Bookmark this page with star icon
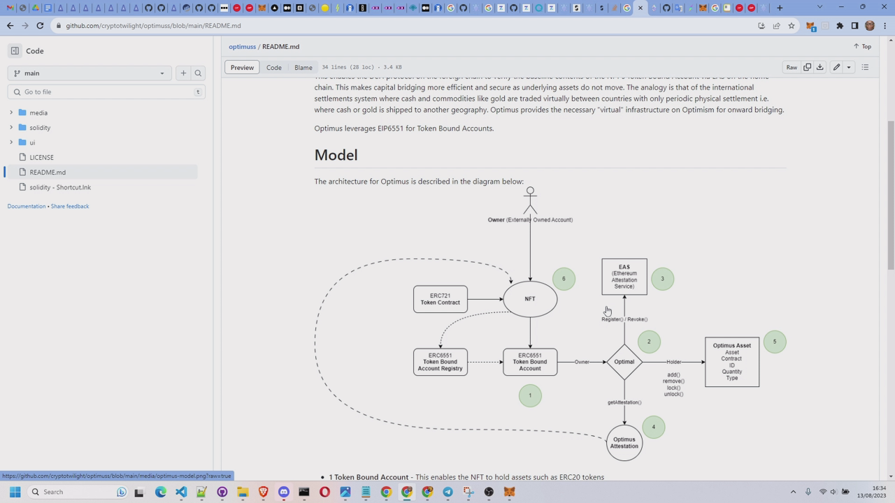The image size is (895, 503). tap(792, 26)
